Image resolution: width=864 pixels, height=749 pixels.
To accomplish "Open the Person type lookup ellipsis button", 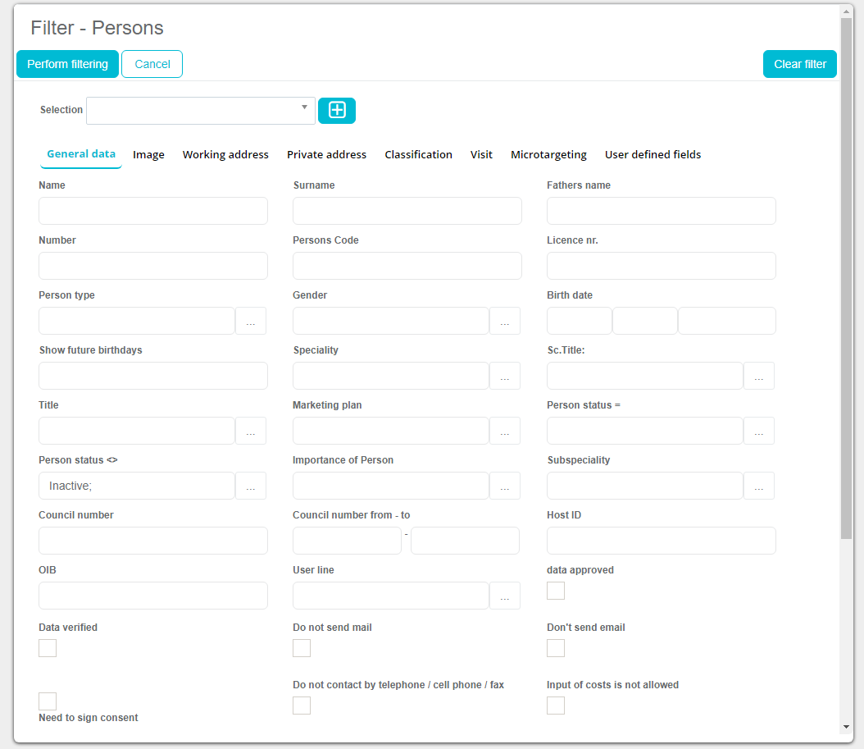I will [251, 321].
